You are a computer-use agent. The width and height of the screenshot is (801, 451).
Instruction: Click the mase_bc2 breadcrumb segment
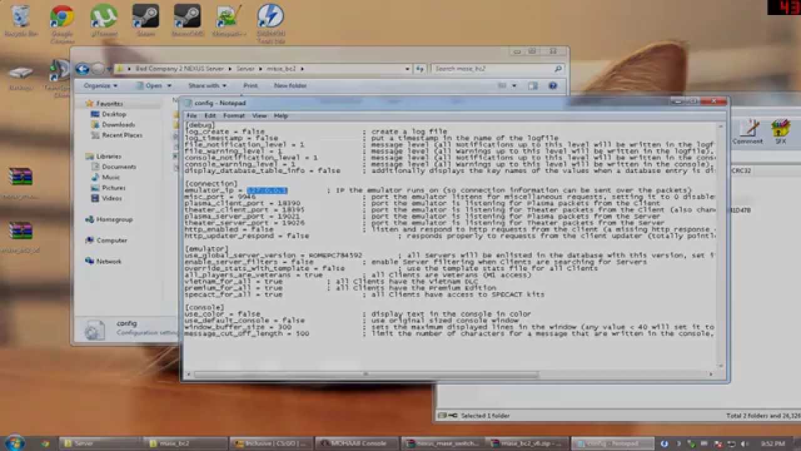tap(281, 69)
